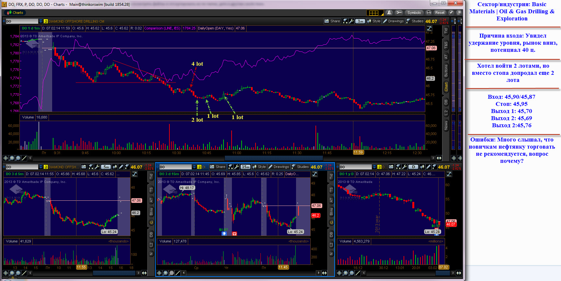Select the crosshair pan tool on main chart
This screenshot has width=561, height=281.
[x=6, y=158]
